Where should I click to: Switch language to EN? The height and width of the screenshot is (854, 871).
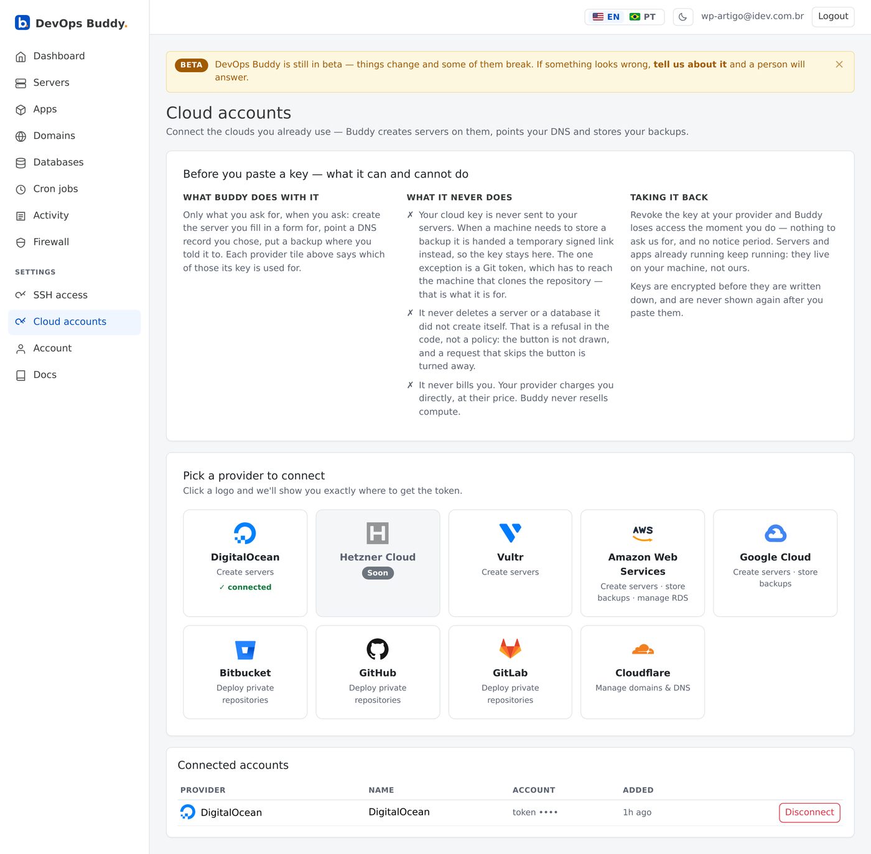(606, 17)
